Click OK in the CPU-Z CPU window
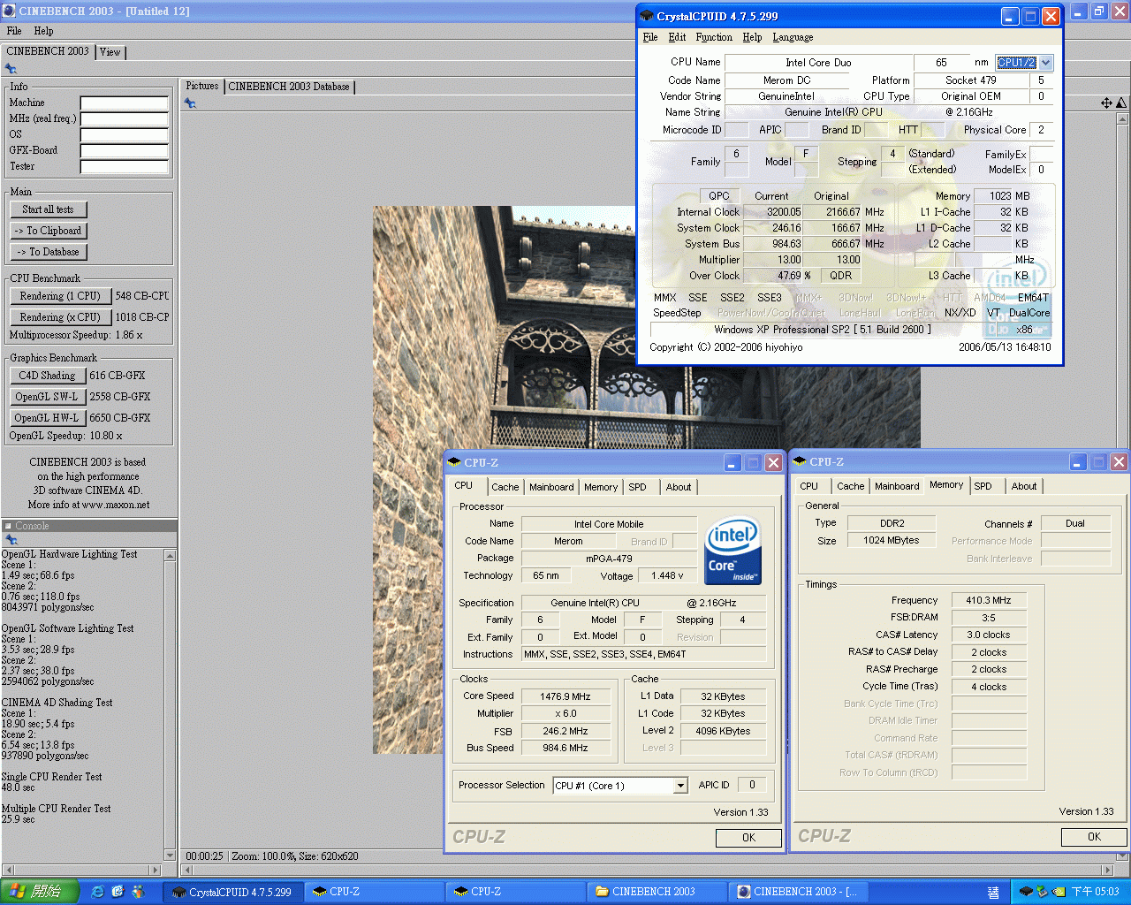The width and height of the screenshot is (1131, 905). (748, 838)
